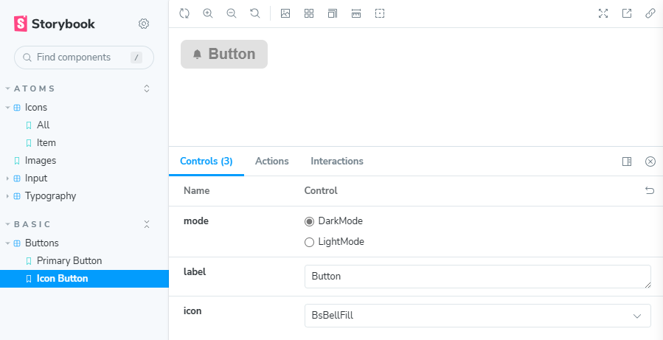This screenshot has width=663, height=340.
Task: Enable the measure tool
Action: point(356,13)
